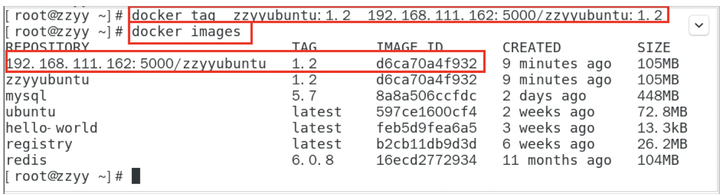
Task: Click image ID b2cb11db9d3d
Action: coord(427,144)
